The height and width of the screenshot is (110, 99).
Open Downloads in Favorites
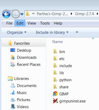click(27, 57)
